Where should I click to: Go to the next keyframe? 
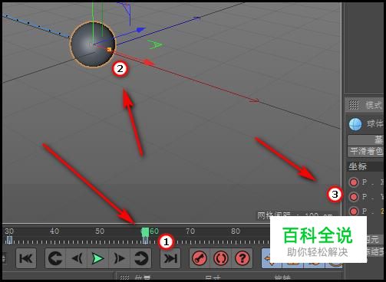click(141, 258)
